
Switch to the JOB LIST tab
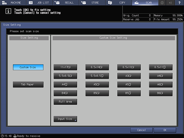[x=40, y=2]
